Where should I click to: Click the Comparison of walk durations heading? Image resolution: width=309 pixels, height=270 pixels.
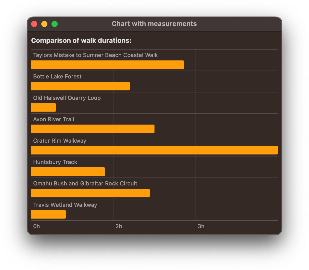pyautogui.click(x=81, y=40)
